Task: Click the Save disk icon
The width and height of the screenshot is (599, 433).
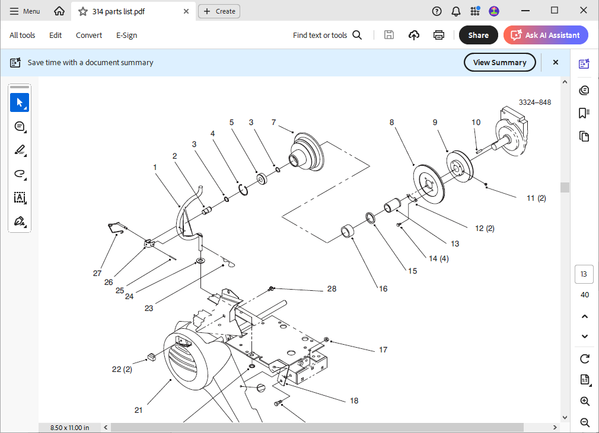Action: pyautogui.click(x=389, y=35)
